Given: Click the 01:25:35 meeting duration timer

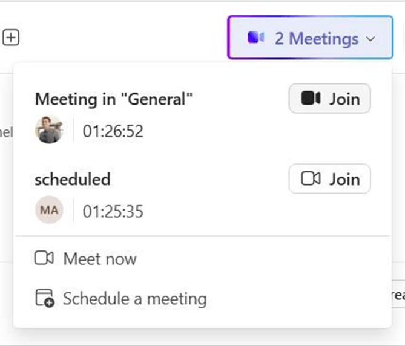Looking at the screenshot, I should coord(113,211).
